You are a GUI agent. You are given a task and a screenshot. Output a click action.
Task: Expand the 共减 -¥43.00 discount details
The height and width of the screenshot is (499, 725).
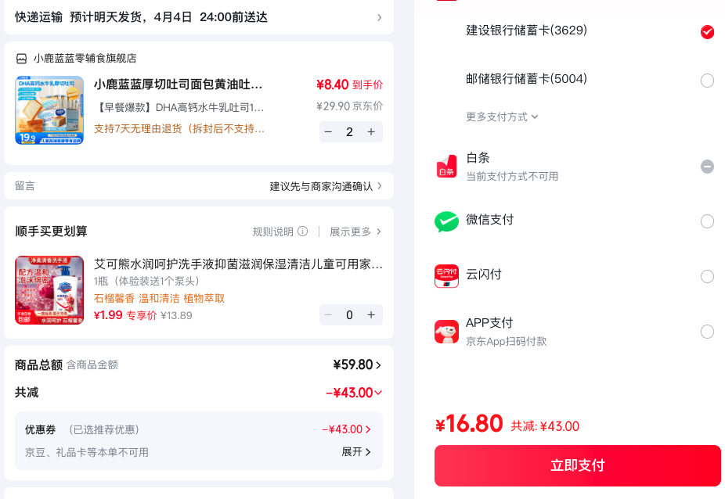pyautogui.click(x=354, y=393)
